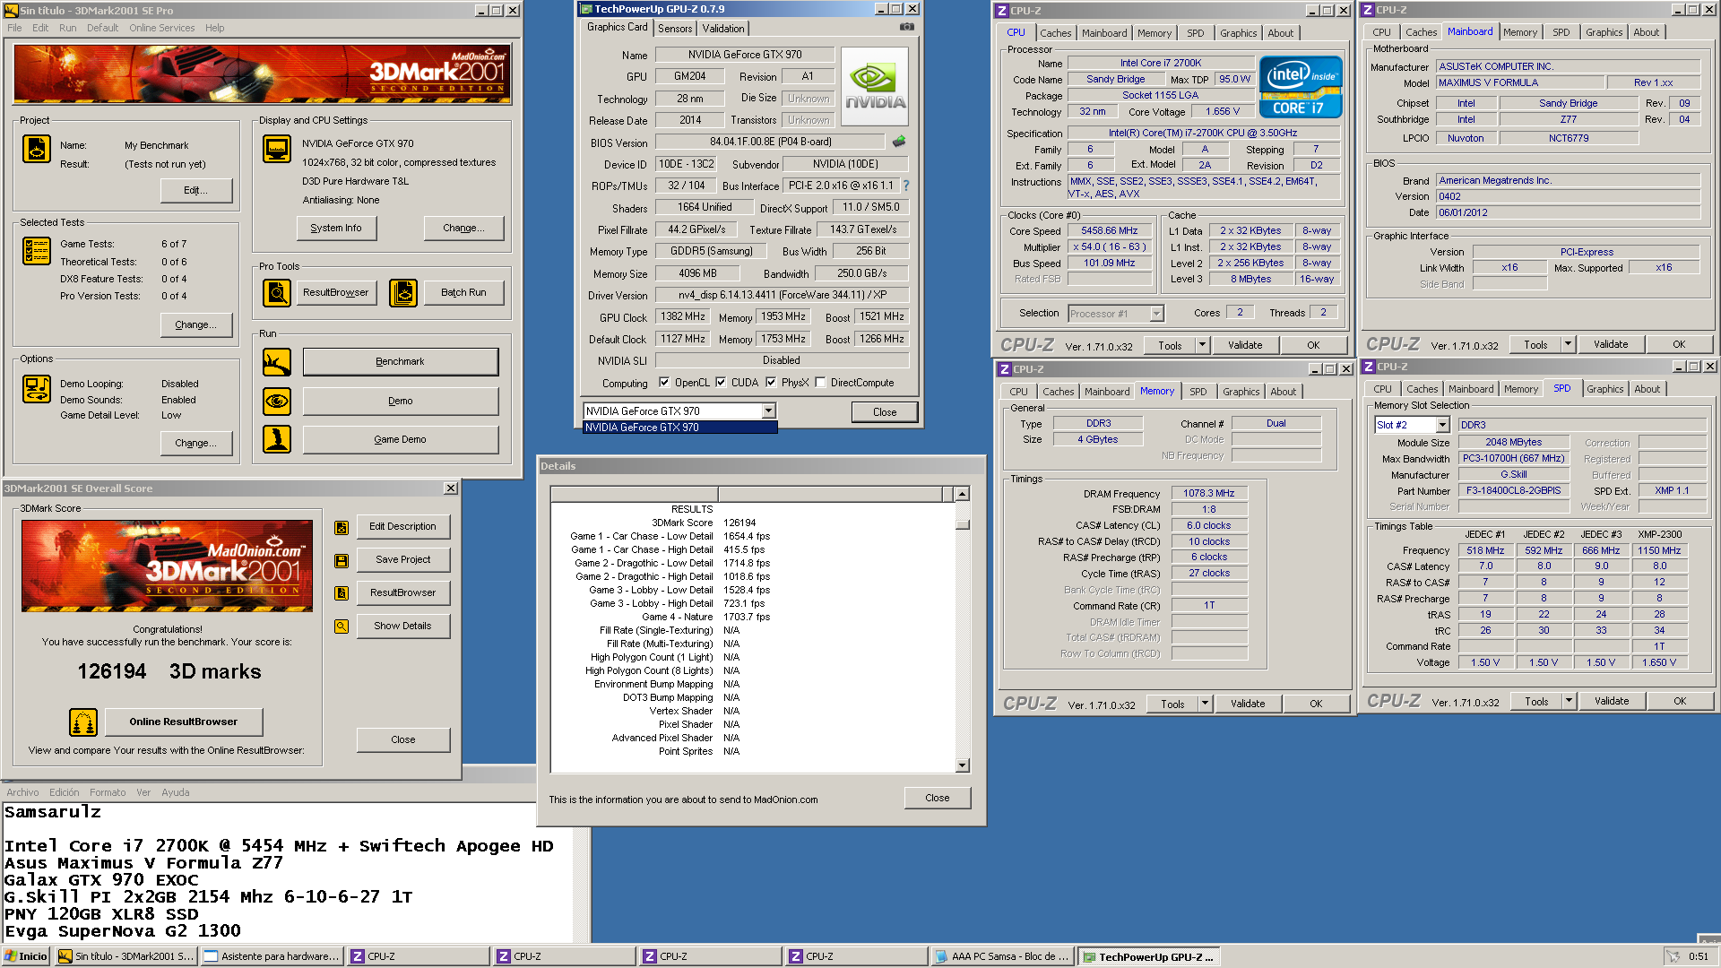Click the Benchmark run icon
Viewport: 1721px width, 968px height.
click(x=277, y=362)
